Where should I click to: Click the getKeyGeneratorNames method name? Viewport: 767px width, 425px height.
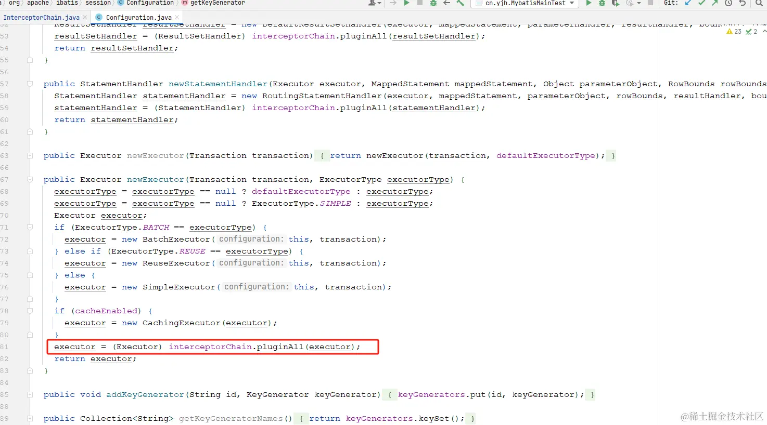(231, 418)
